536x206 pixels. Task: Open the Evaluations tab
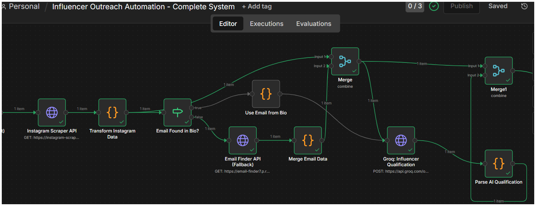click(x=314, y=24)
